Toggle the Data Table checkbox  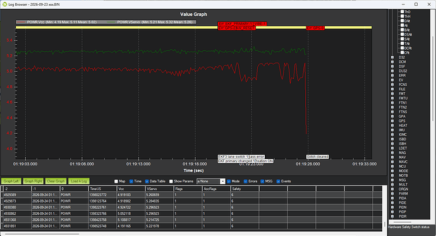(147, 181)
